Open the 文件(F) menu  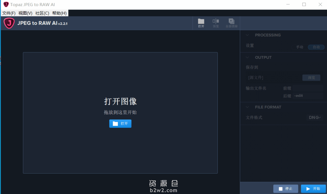[x=9, y=13]
